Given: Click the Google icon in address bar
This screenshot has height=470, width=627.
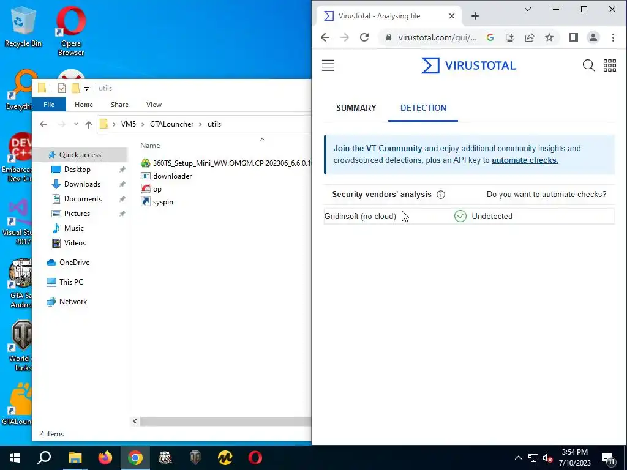Looking at the screenshot, I should [490, 37].
